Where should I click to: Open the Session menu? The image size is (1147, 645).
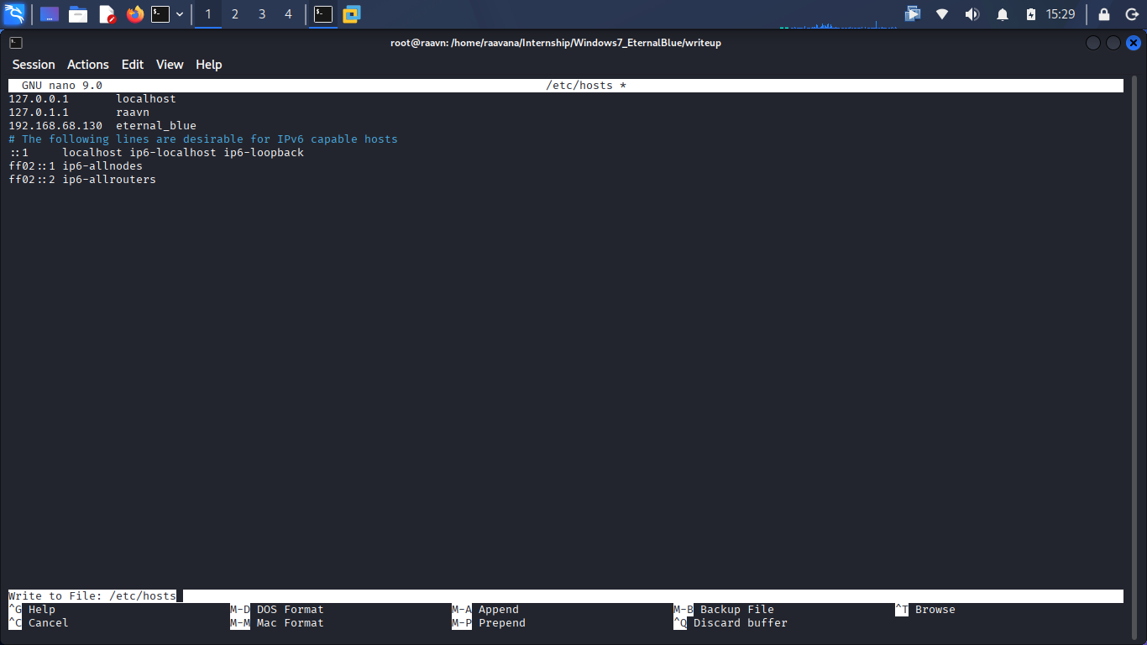click(34, 65)
